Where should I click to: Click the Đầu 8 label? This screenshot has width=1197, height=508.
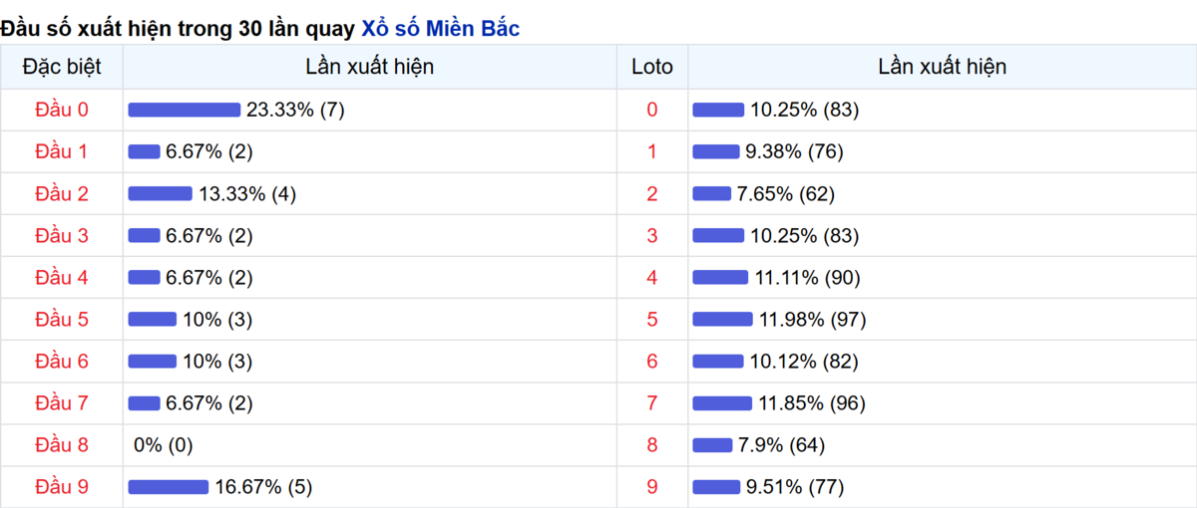click(62, 445)
